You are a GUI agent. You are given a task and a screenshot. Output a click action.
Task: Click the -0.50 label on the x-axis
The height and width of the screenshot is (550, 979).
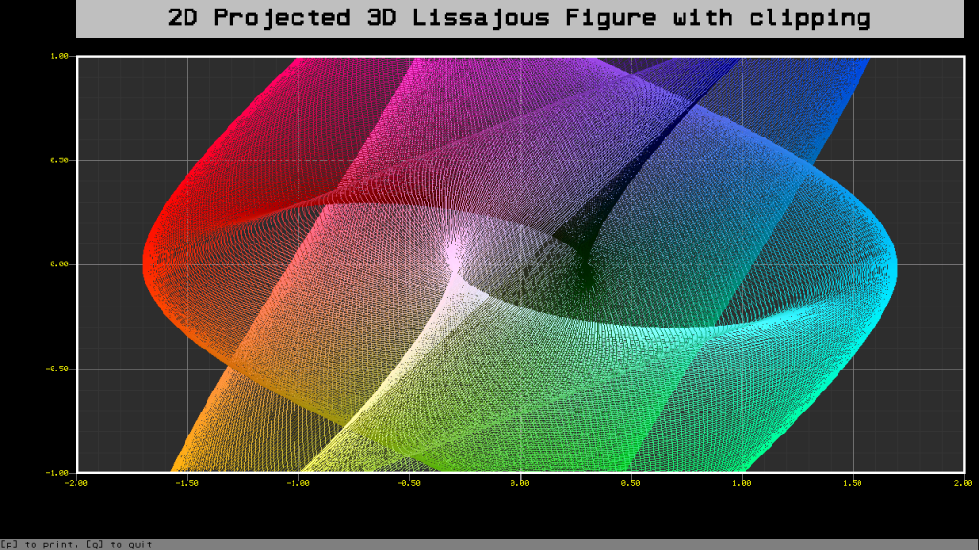click(x=409, y=483)
